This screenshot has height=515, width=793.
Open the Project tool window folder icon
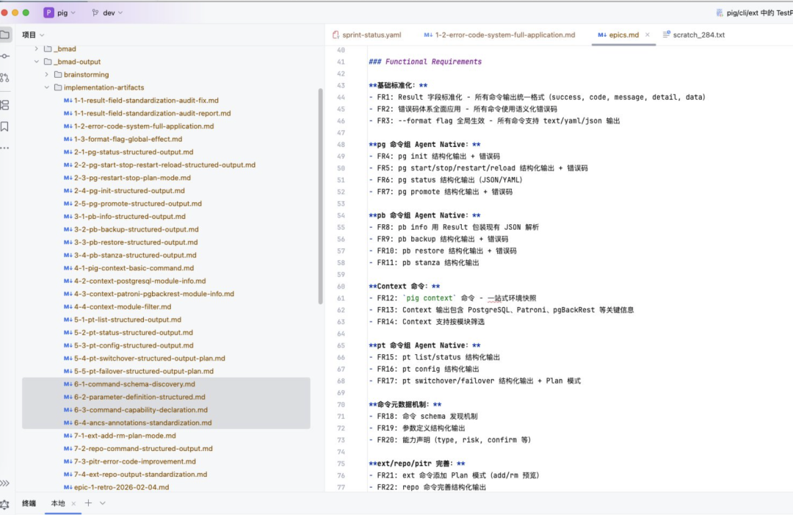(7, 34)
